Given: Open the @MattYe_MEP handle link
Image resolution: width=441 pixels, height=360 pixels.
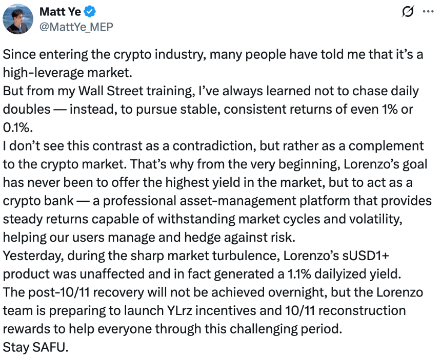Looking at the screenshot, I should (x=76, y=26).
